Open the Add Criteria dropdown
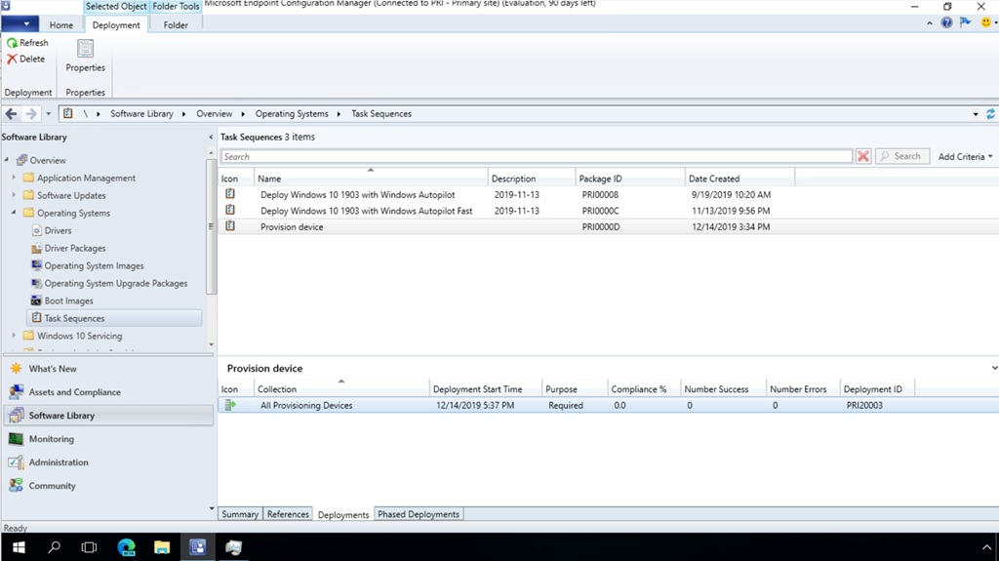 point(965,156)
